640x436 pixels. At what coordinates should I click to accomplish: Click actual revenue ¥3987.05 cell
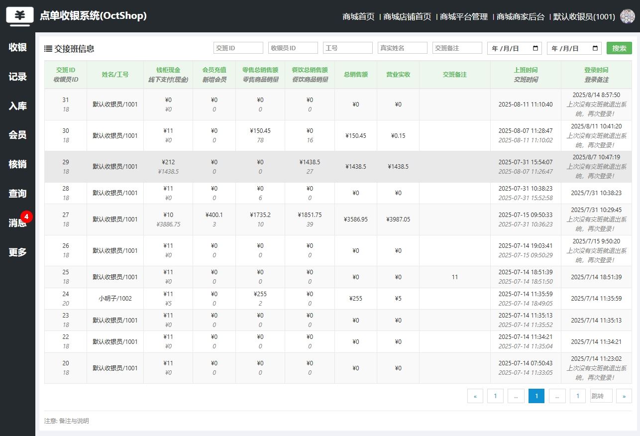398,219
